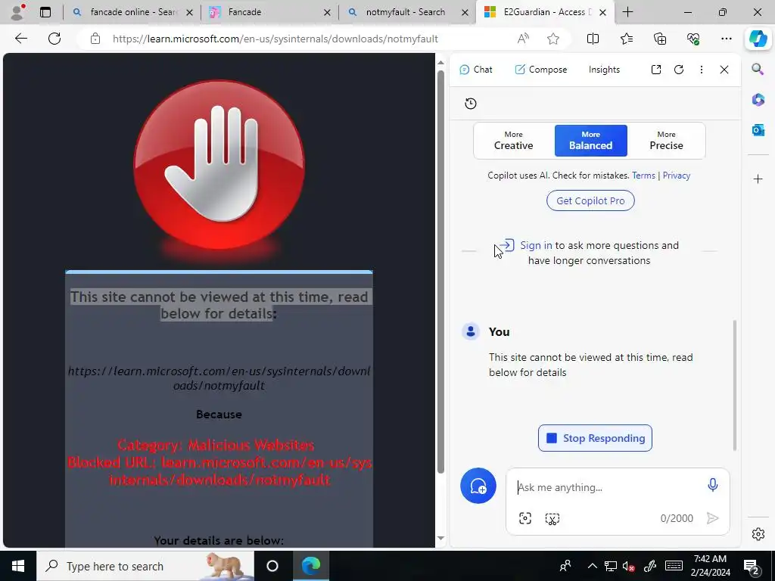Open Collections icon
Image resolution: width=775 pixels, height=581 pixels.
660,39
